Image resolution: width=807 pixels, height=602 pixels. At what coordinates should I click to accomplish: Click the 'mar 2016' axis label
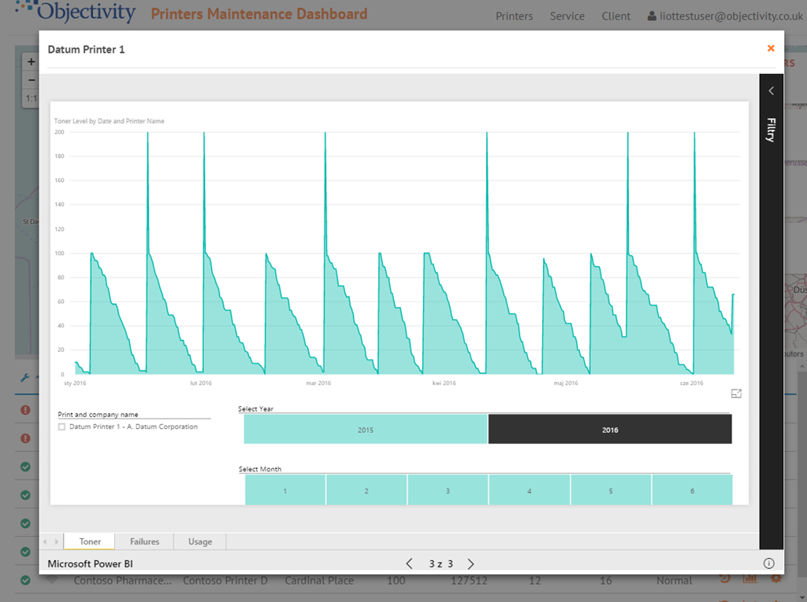(318, 383)
